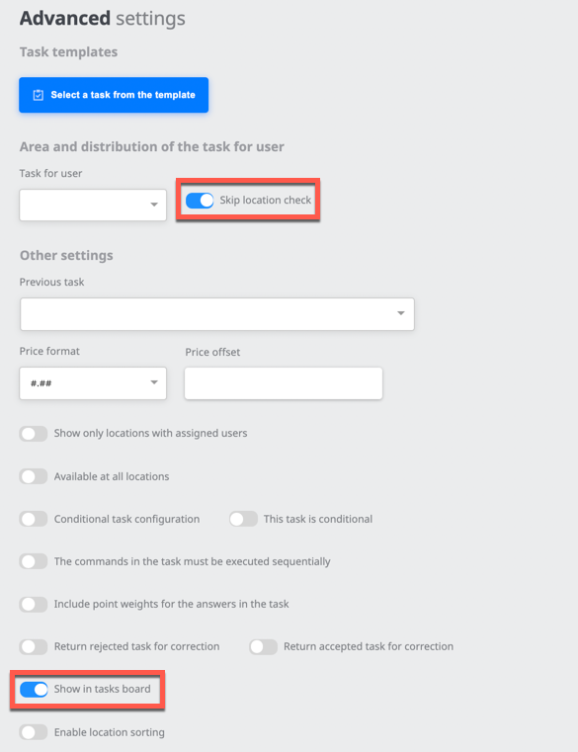Enable Return accepted task for correction
Image resolution: width=578 pixels, height=752 pixels.
pyautogui.click(x=264, y=646)
